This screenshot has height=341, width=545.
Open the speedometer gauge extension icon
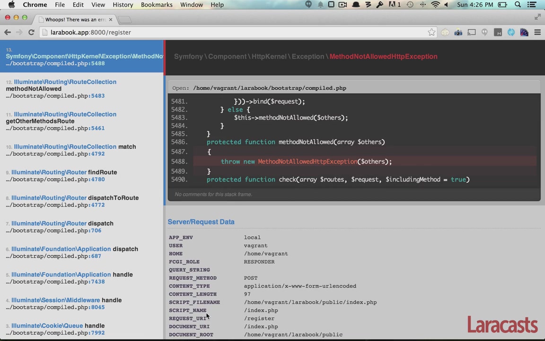[524, 32]
